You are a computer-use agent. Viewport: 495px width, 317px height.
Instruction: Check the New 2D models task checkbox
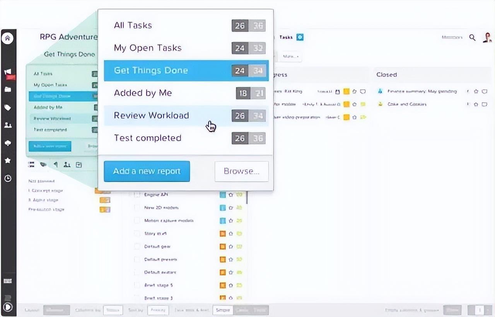(x=137, y=208)
